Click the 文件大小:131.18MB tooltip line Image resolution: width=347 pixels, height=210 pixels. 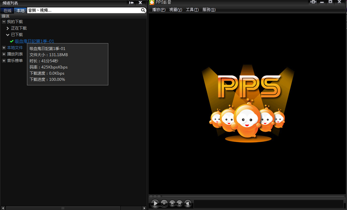[49, 55]
